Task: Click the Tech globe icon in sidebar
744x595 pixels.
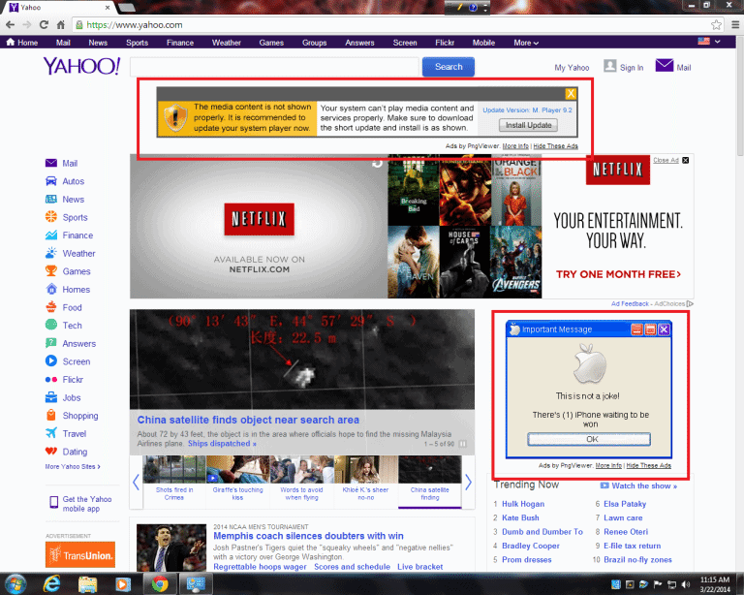Action: coord(51,325)
